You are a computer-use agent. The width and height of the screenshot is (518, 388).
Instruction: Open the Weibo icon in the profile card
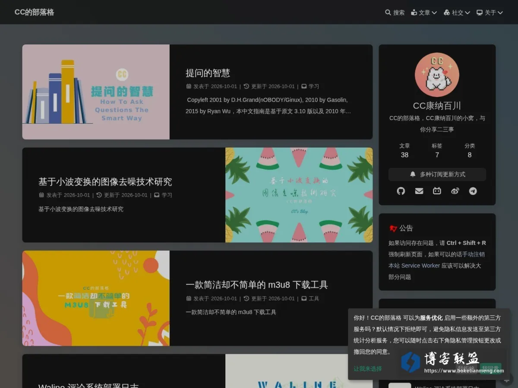click(x=455, y=191)
